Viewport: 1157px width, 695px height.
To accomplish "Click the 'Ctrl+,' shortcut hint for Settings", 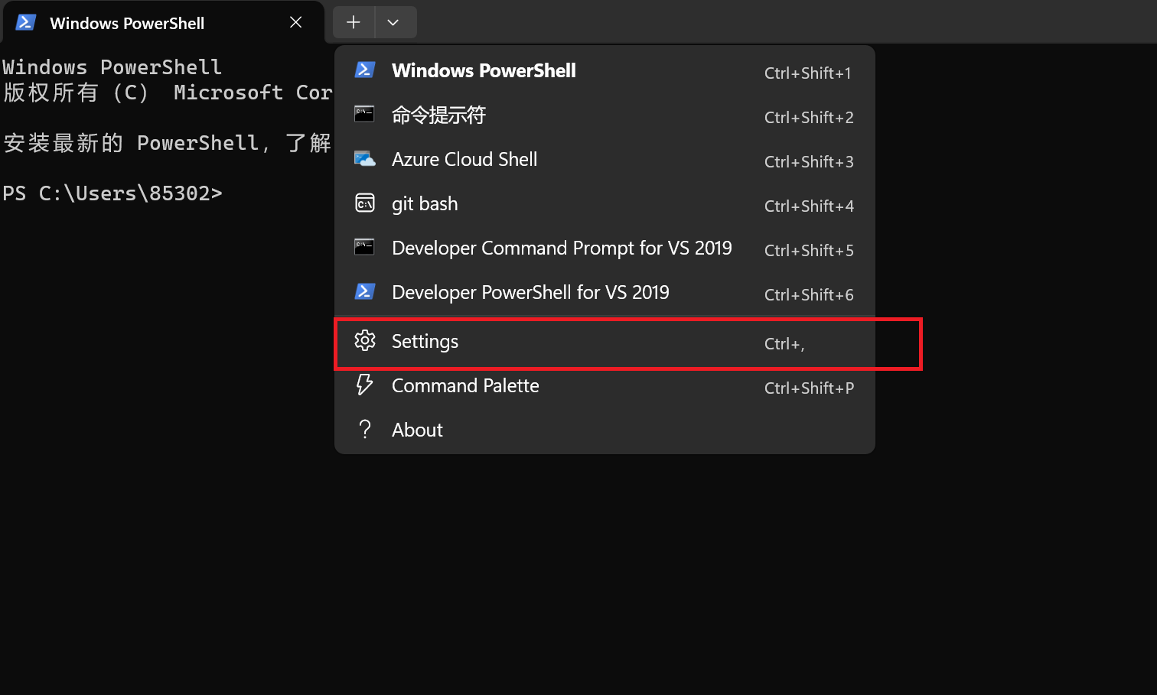I will coord(784,344).
